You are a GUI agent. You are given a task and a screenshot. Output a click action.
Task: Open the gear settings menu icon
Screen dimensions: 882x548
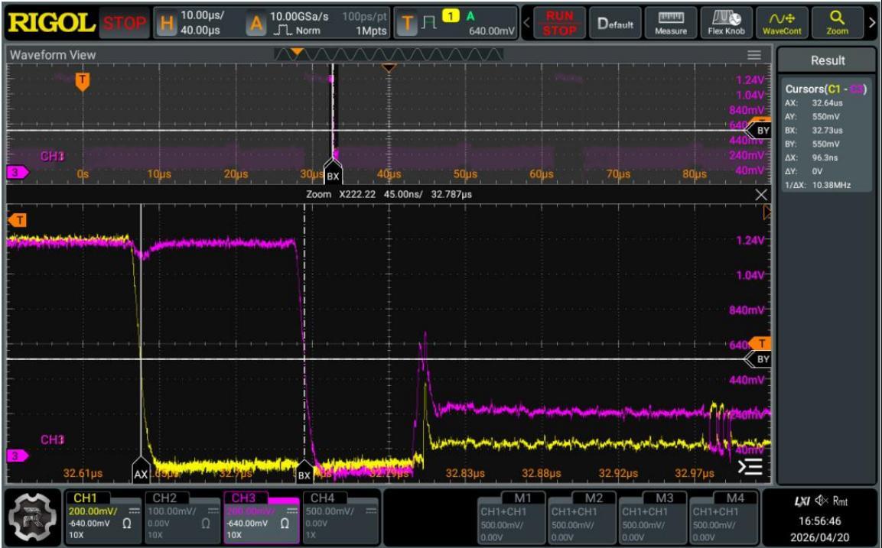[33, 516]
